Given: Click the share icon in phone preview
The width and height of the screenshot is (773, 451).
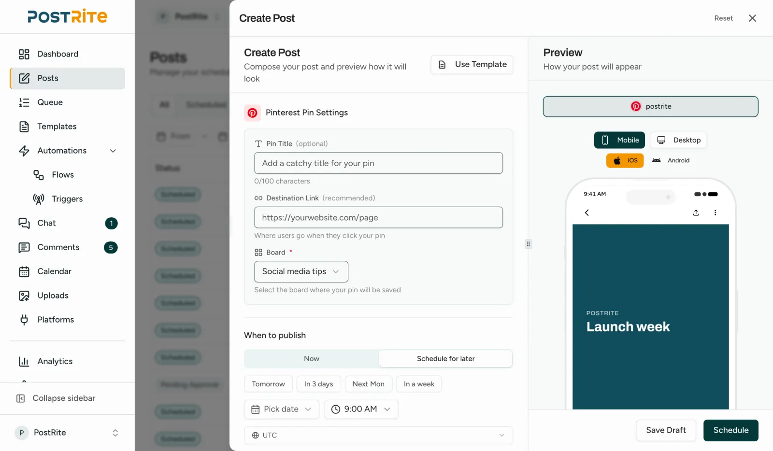Looking at the screenshot, I should pyautogui.click(x=696, y=212).
